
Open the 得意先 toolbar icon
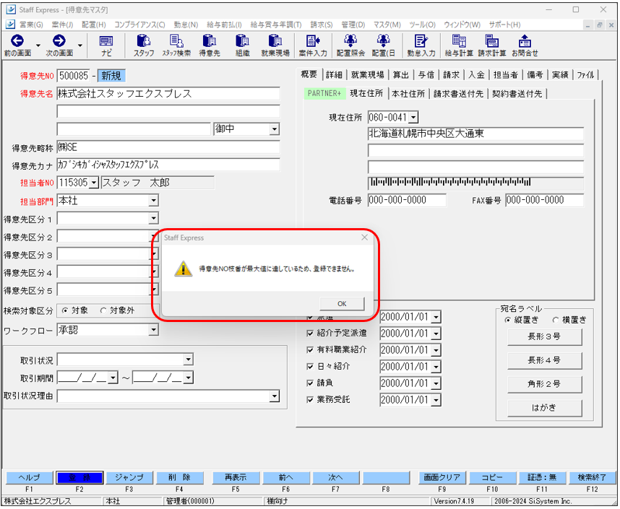209,45
